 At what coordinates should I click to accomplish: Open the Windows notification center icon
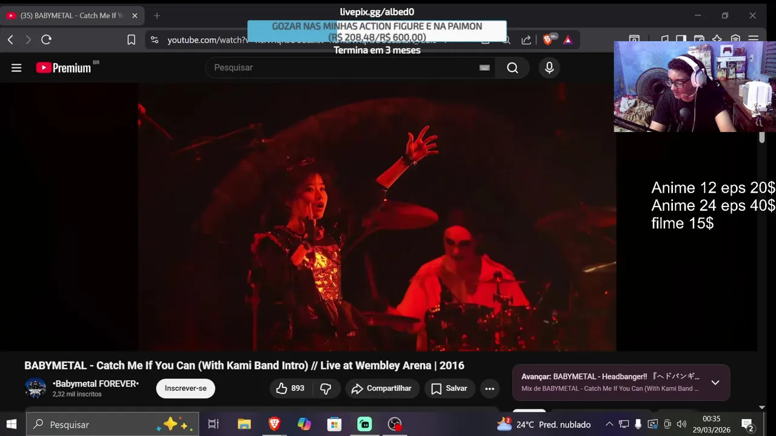[747, 424]
